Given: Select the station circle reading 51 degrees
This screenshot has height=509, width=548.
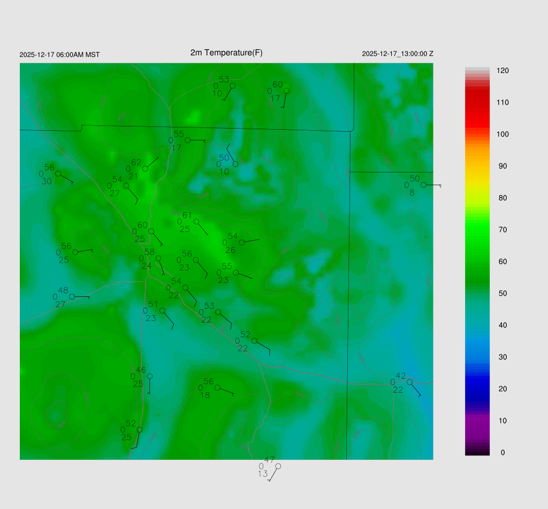Looking at the screenshot, I should click(x=163, y=311).
